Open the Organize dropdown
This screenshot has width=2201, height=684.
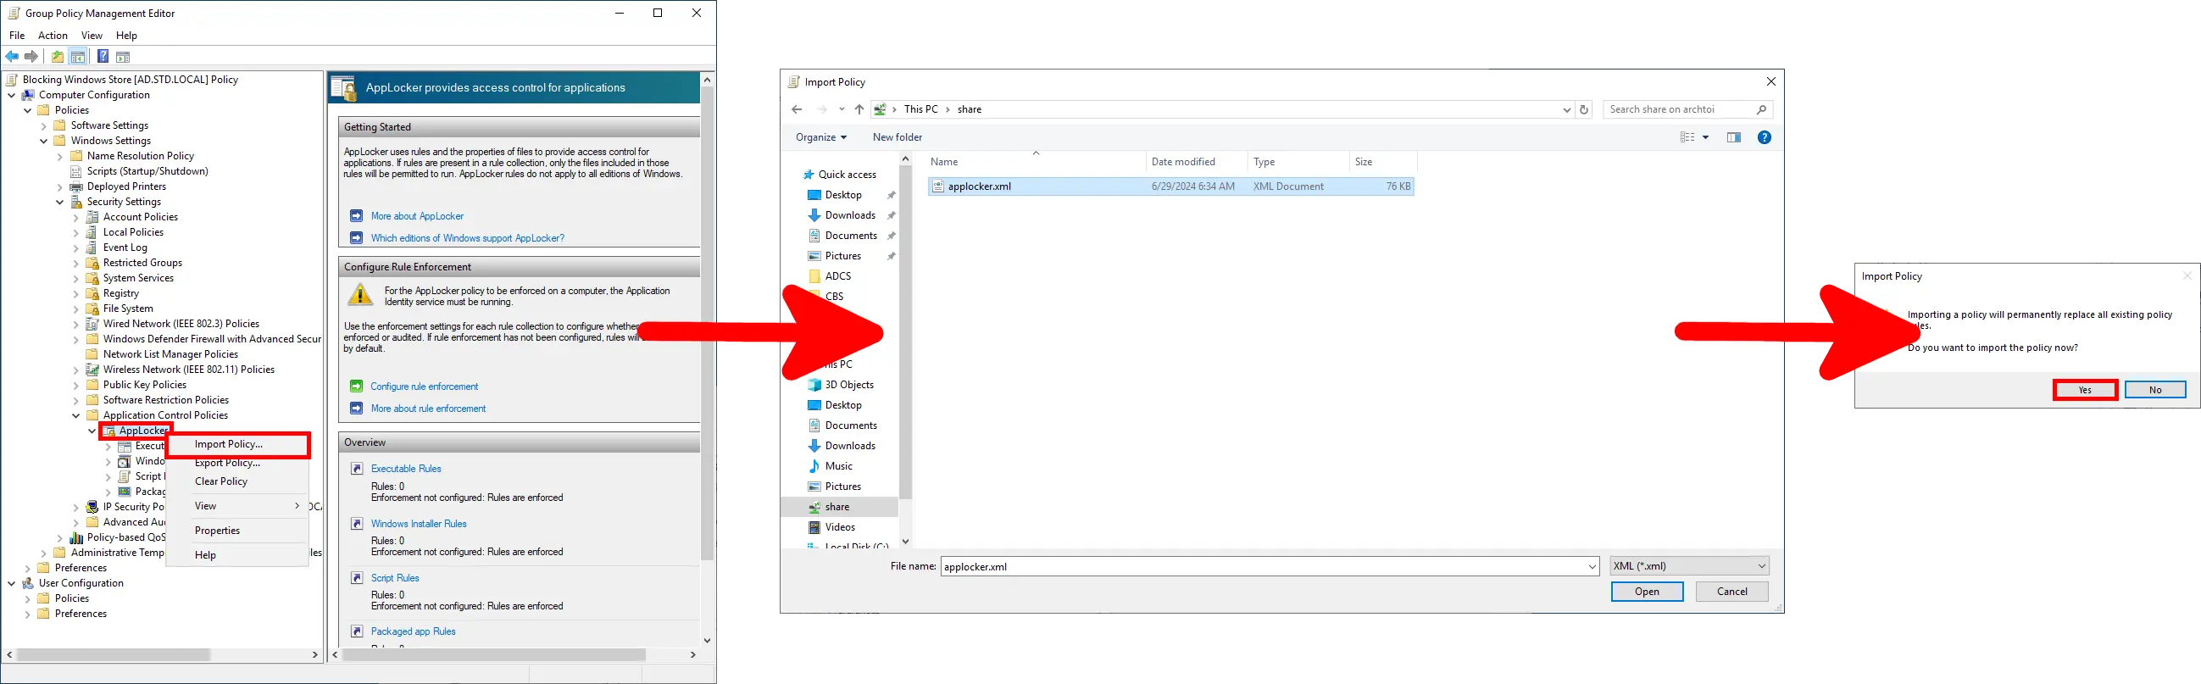(821, 137)
